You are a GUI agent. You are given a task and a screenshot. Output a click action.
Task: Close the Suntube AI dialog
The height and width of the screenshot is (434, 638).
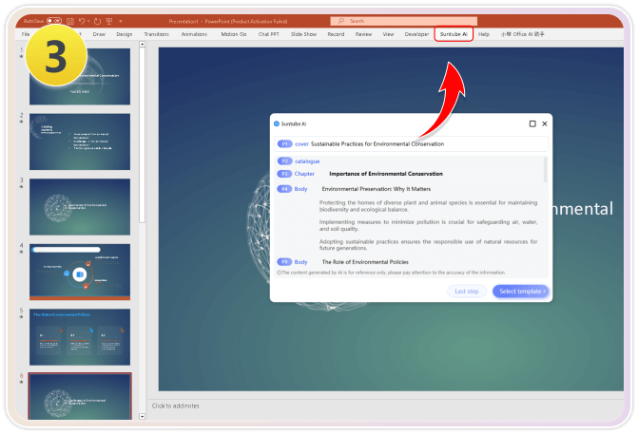click(545, 123)
